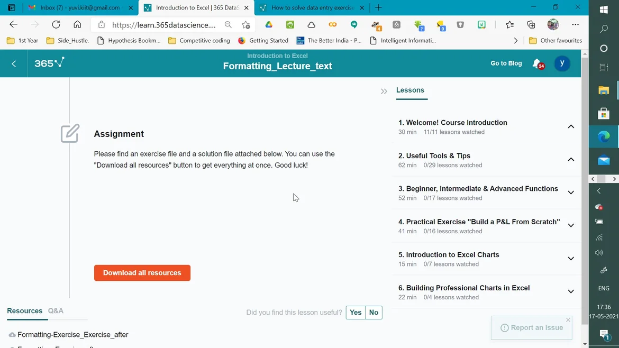619x348 pixels.
Task: Click the browser address bar URL
Action: [x=163, y=25]
